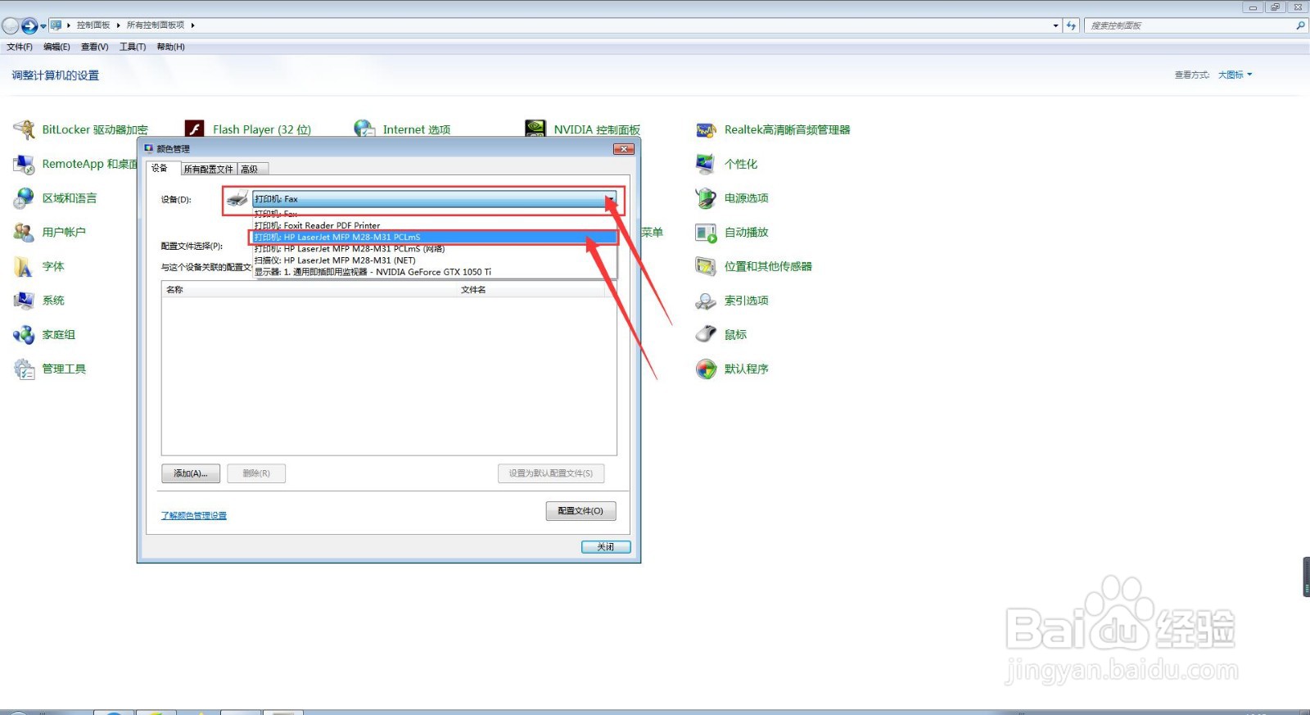Screen dimensions: 1310x715
Task: Switch to the 所有配置文件 tab
Action: pos(208,169)
